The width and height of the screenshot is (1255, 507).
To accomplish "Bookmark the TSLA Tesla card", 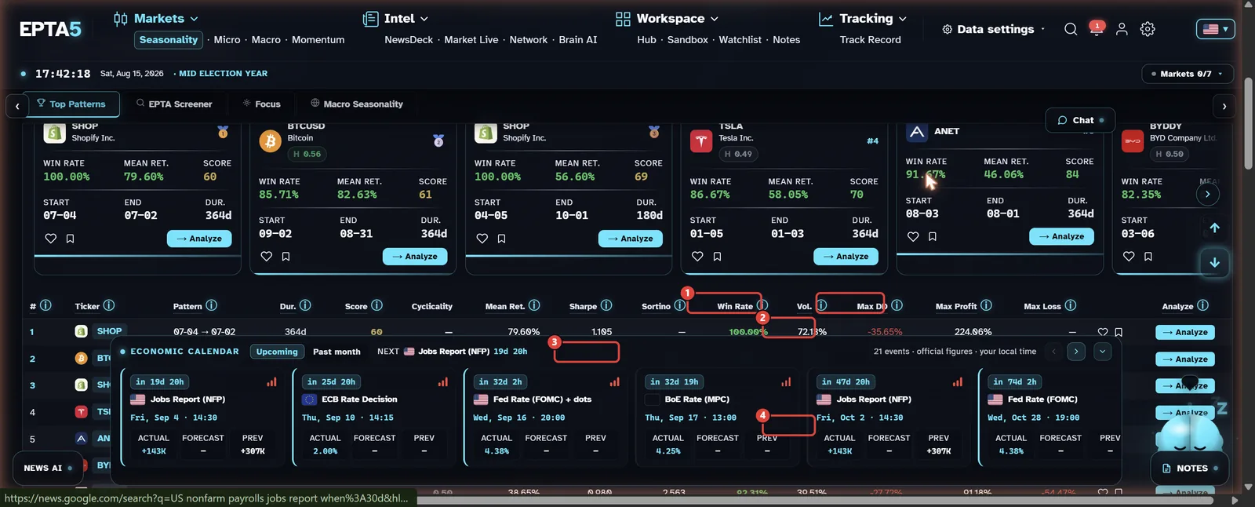I will [717, 257].
